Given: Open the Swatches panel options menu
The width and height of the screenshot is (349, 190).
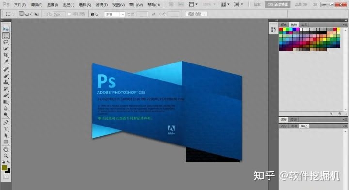Looking at the screenshot, I should coord(345,25).
